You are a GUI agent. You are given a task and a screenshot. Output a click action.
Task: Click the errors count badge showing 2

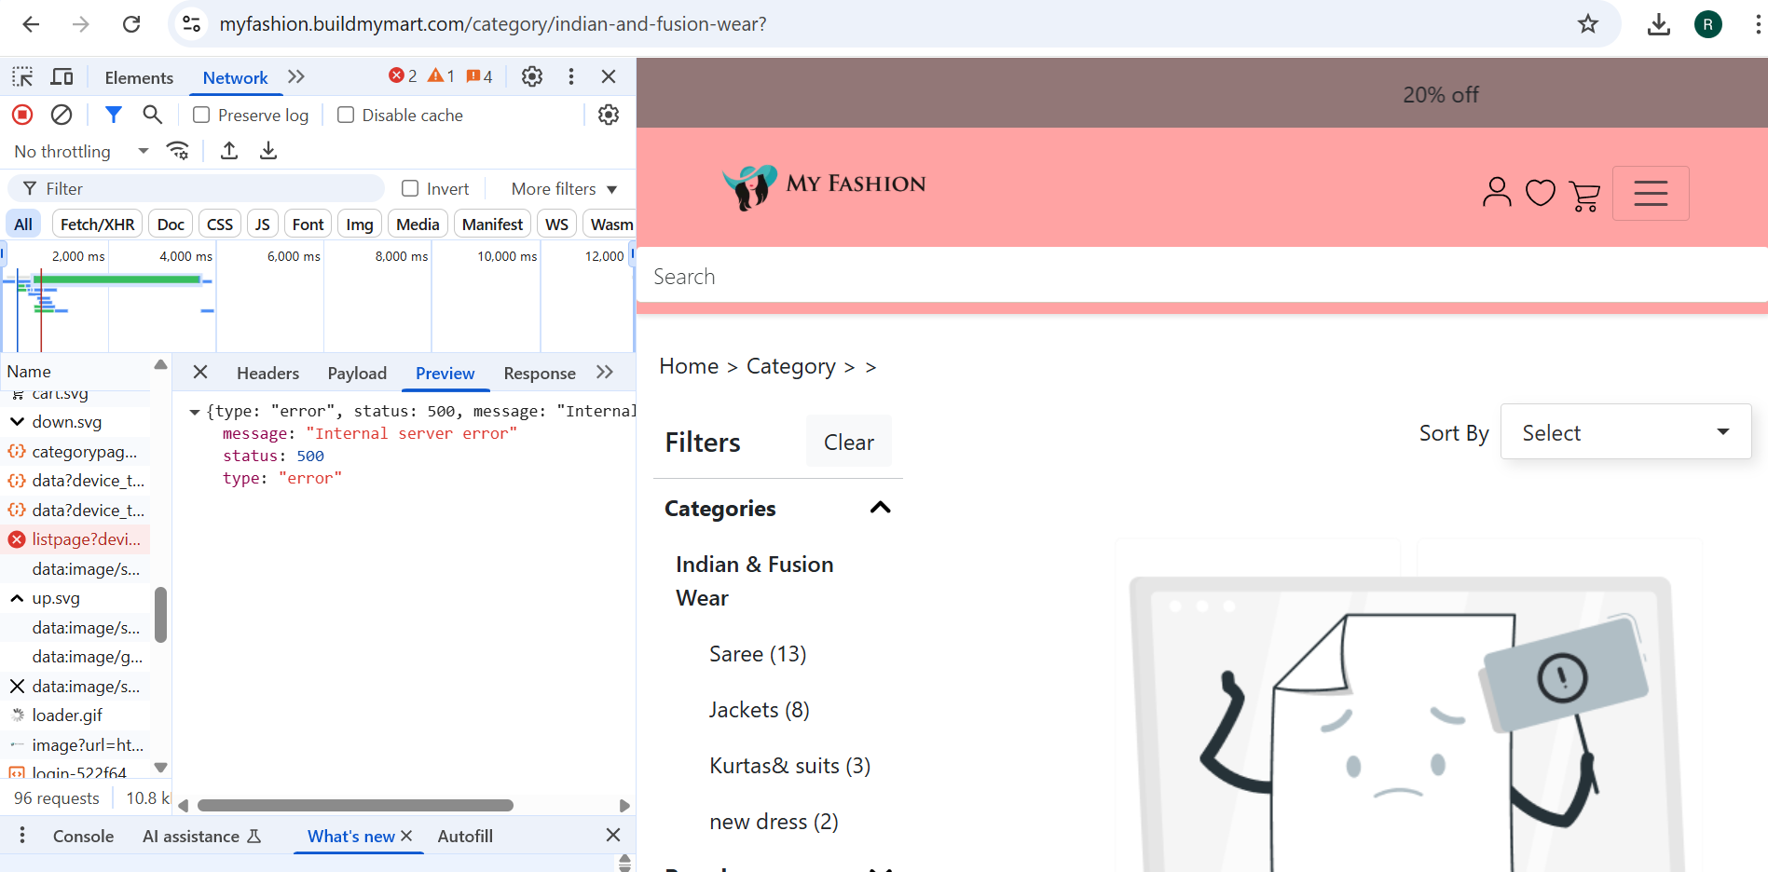[x=403, y=76]
